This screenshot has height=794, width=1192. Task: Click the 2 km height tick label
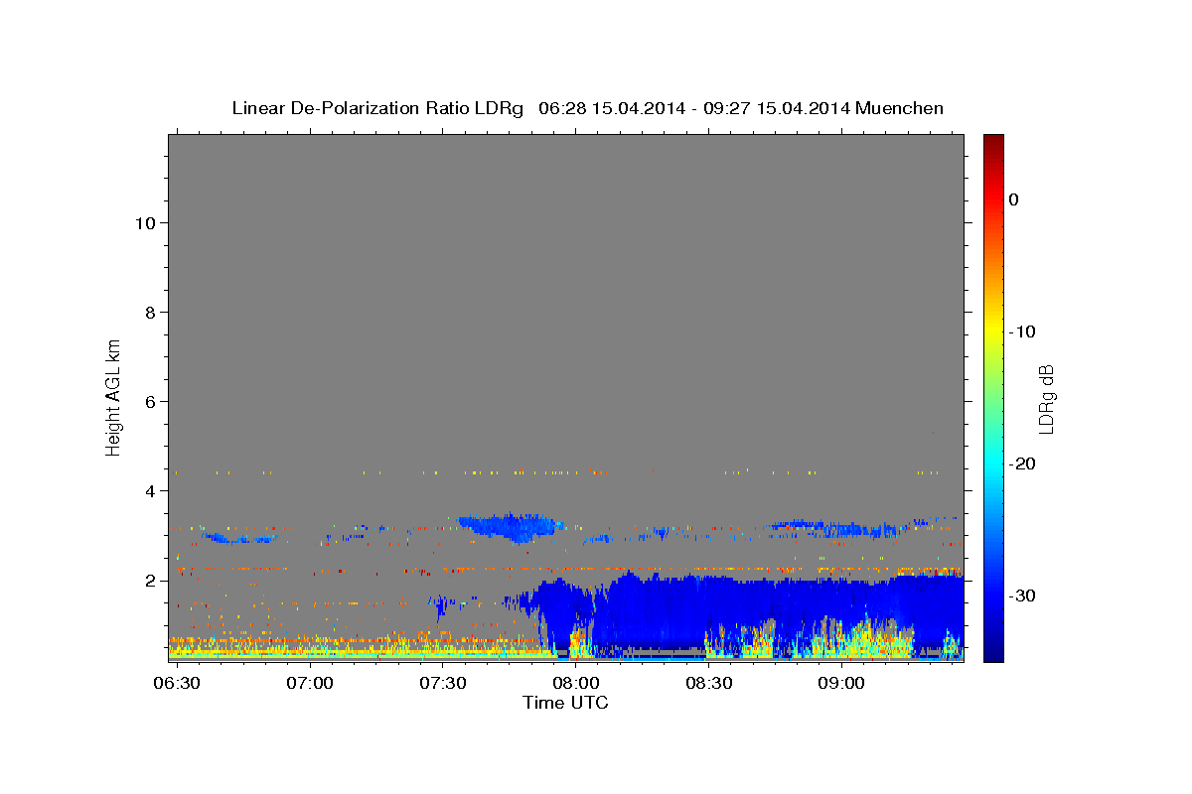pos(149,581)
